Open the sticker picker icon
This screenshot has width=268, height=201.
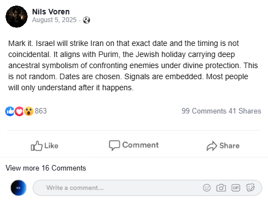[250, 188]
